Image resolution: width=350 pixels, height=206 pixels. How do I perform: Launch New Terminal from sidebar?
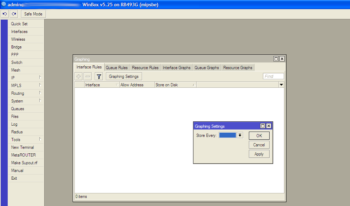coord(26,147)
